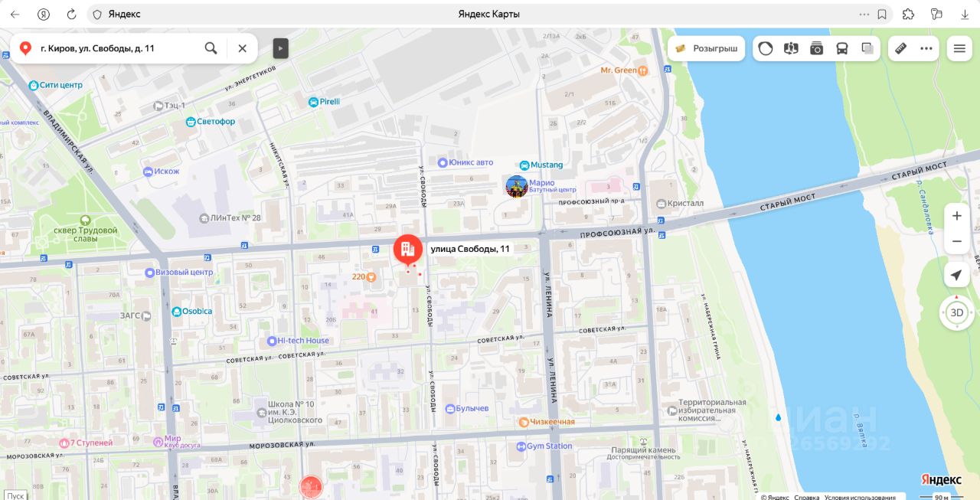Select the Чизкеечная cafe marker
980x500 pixels.
pyautogui.click(x=524, y=422)
